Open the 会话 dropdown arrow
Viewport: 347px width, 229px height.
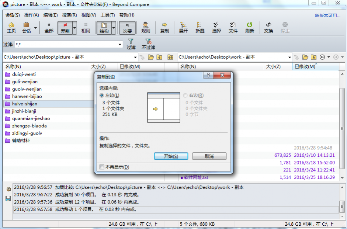pos(35,28)
